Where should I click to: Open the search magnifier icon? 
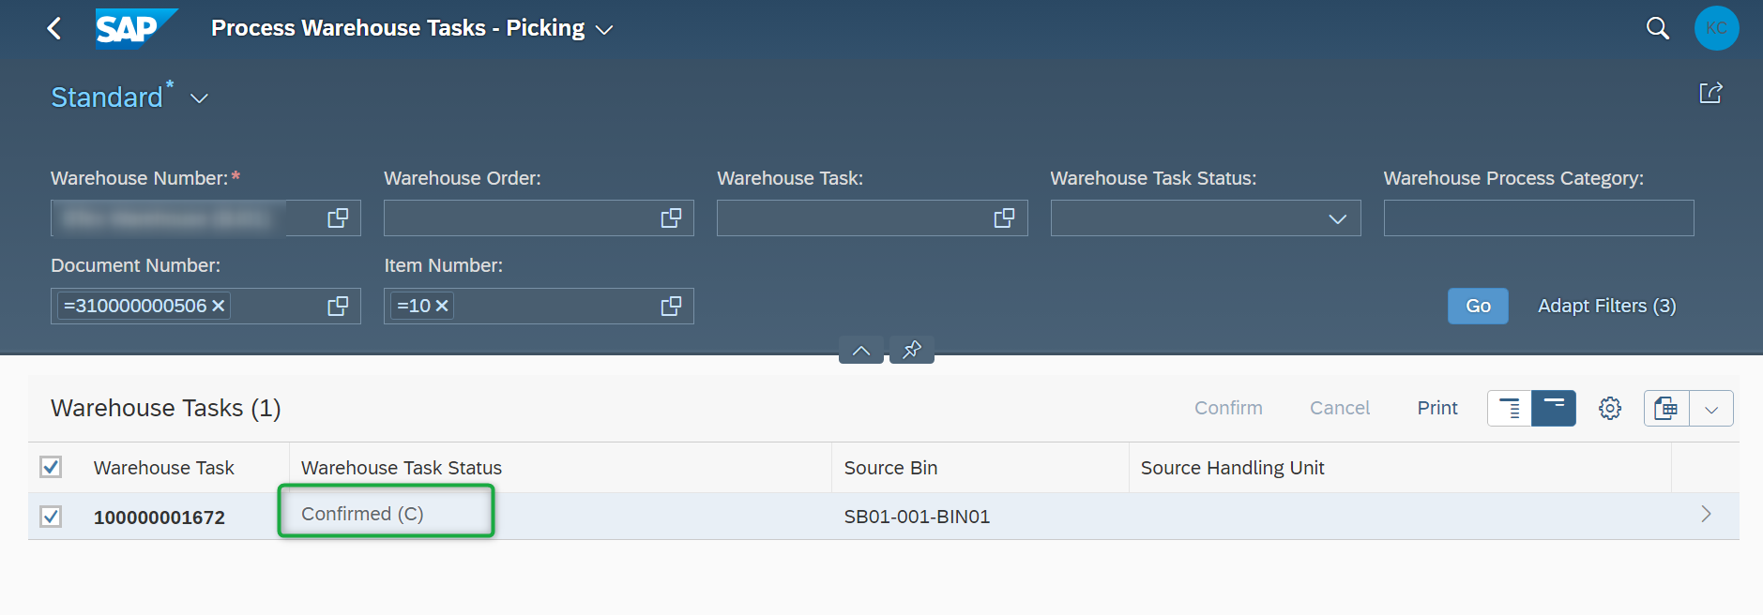click(1657, 29)
